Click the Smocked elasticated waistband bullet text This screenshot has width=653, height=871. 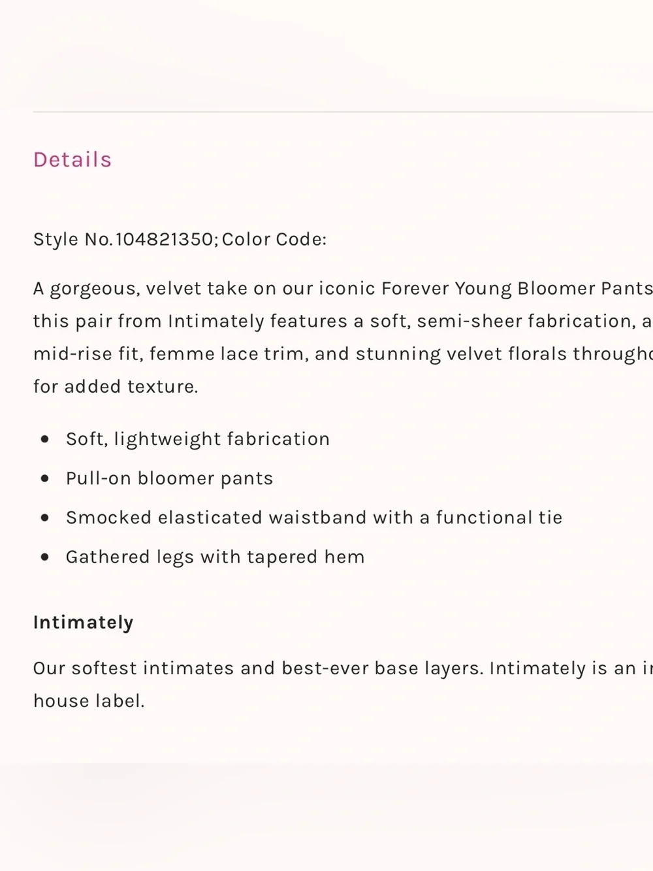(x=314, y=518)
